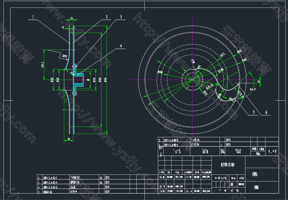Screen dimensions: 288x200
Task: Click the 140.6° angle dimension
Action: click(253, 89)
